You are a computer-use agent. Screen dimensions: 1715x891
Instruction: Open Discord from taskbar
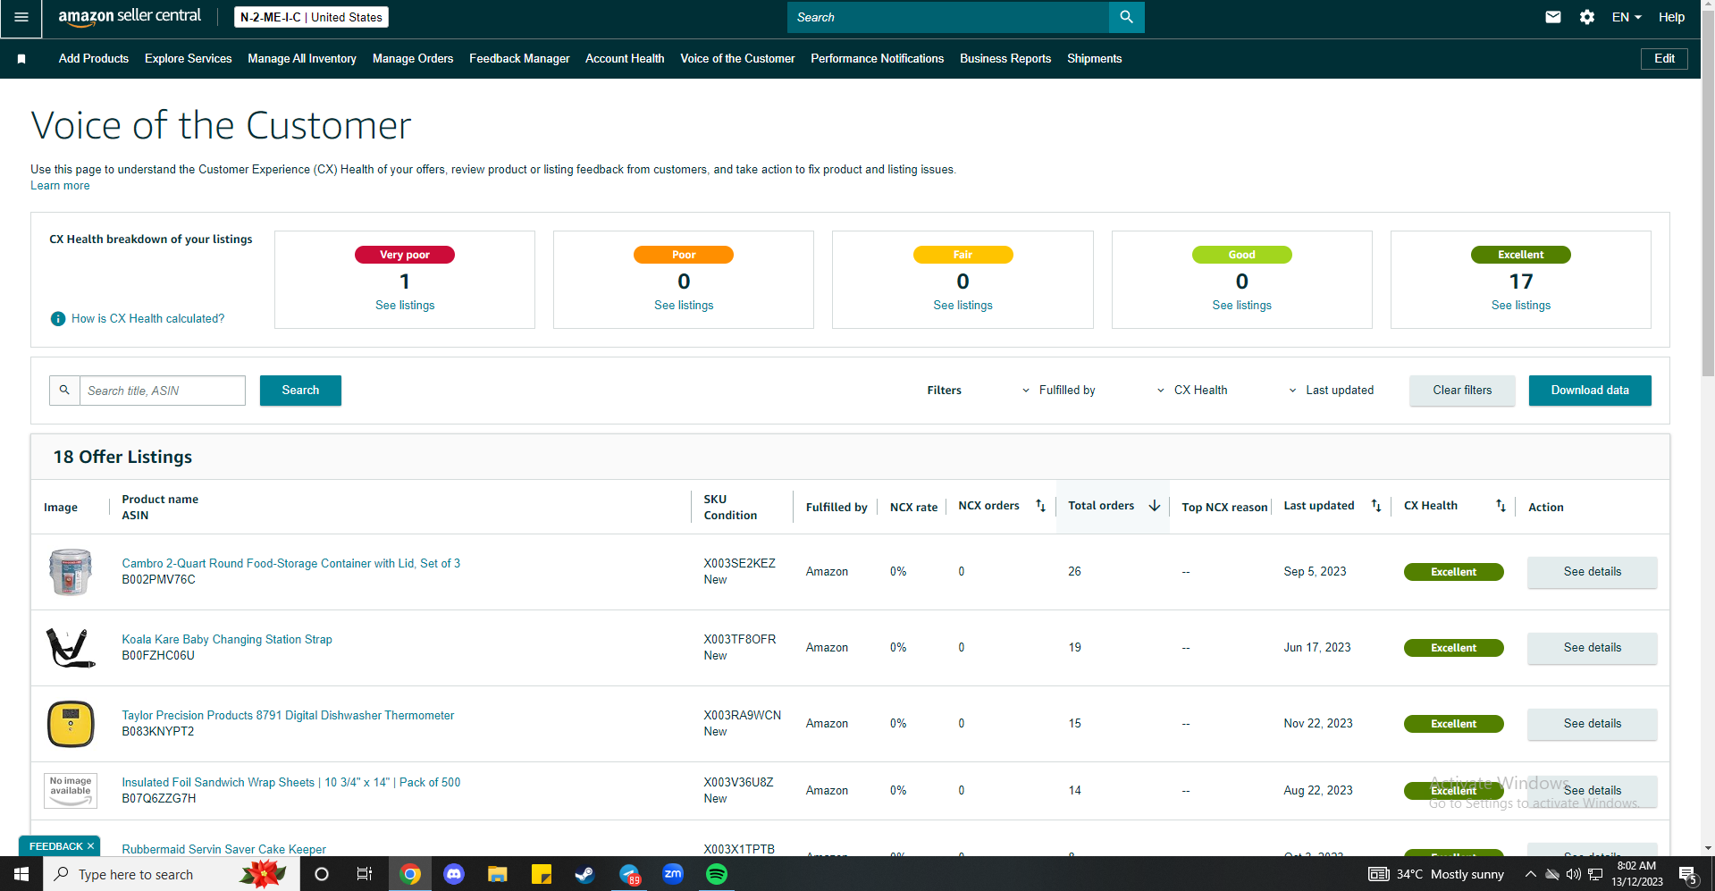[x=454, y=874]
